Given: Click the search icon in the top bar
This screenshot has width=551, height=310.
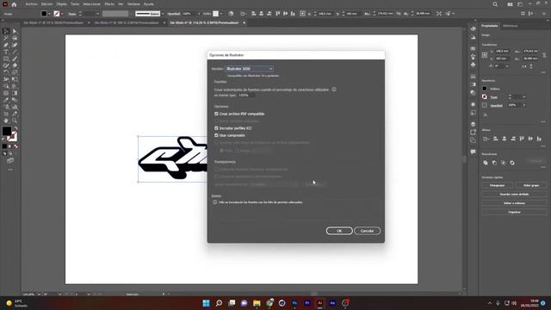Looking at the screenshot, I should (495, 4).
